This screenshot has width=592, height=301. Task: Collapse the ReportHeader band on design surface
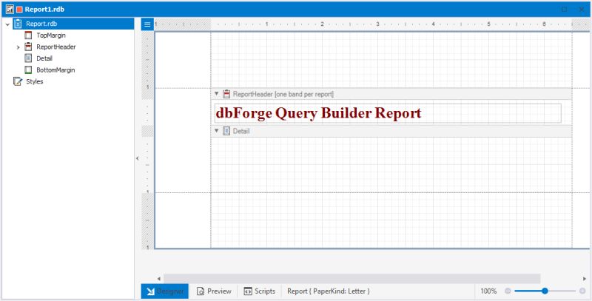(x=216, y=93)
